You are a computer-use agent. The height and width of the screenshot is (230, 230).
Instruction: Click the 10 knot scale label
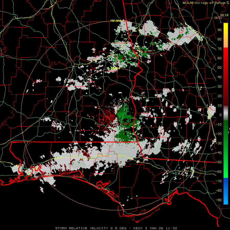click(220, 106)
